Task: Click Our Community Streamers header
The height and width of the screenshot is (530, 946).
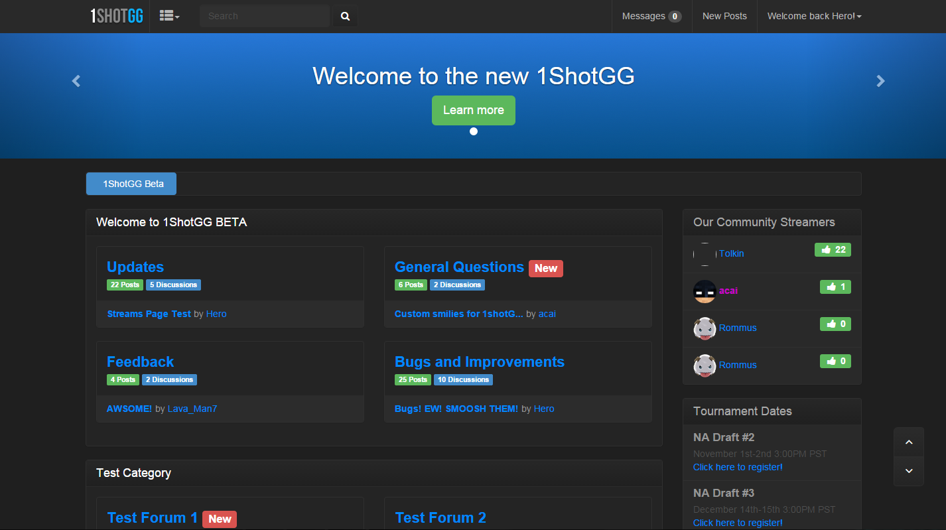Action: (764, 222)
